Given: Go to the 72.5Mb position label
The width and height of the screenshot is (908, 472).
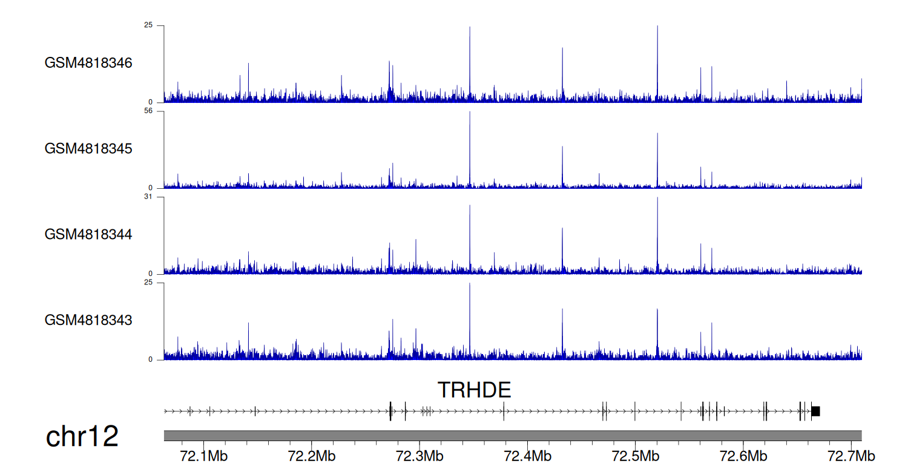Looking at the screenshot, I should click(x=635, y=455).
